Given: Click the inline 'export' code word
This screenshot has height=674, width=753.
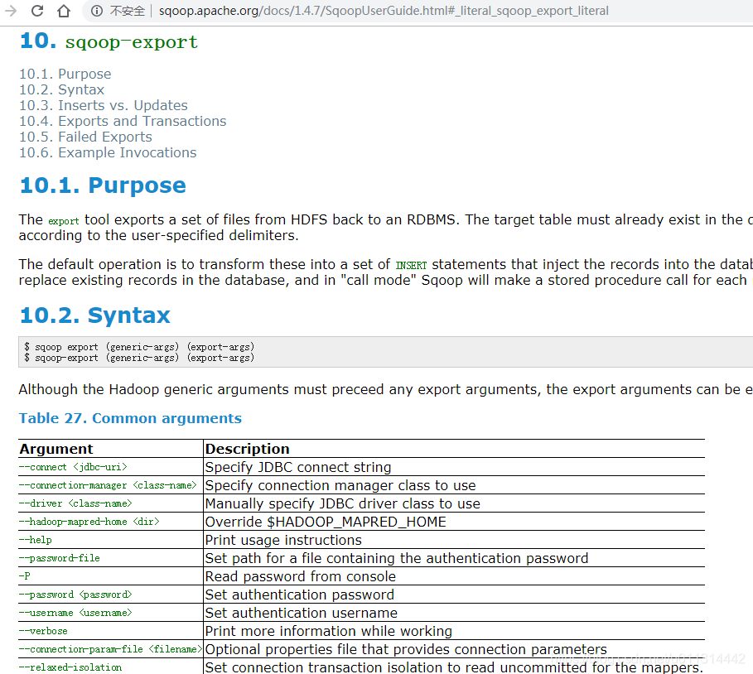Looking at the screenshot, I should point(64,221).
